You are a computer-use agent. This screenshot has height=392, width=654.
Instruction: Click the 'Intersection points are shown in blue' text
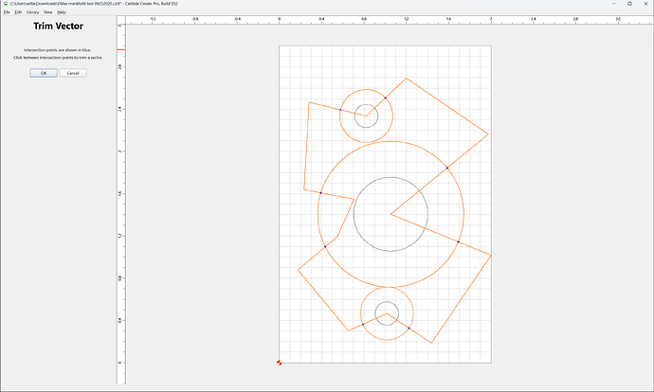click(58, 50)
